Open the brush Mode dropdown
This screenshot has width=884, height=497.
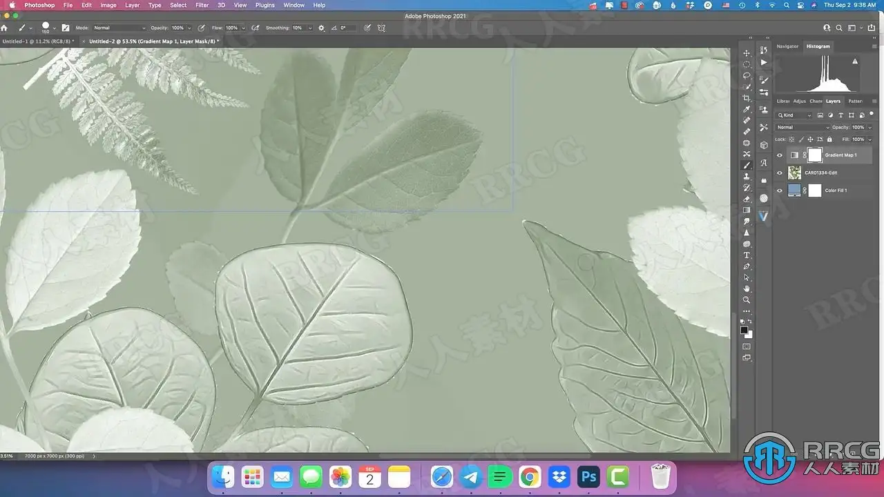point(119,28)
